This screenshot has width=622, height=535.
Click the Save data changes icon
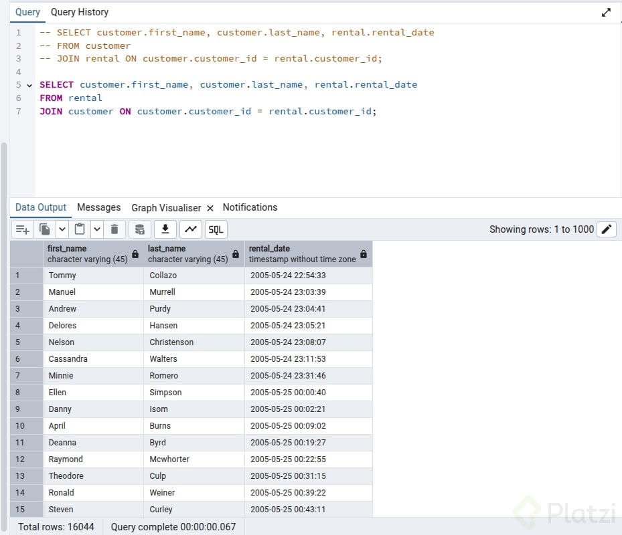tap(139, 229)
